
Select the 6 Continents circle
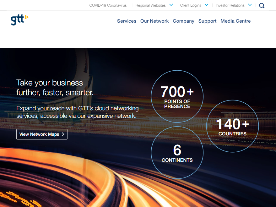click(177, 153)
